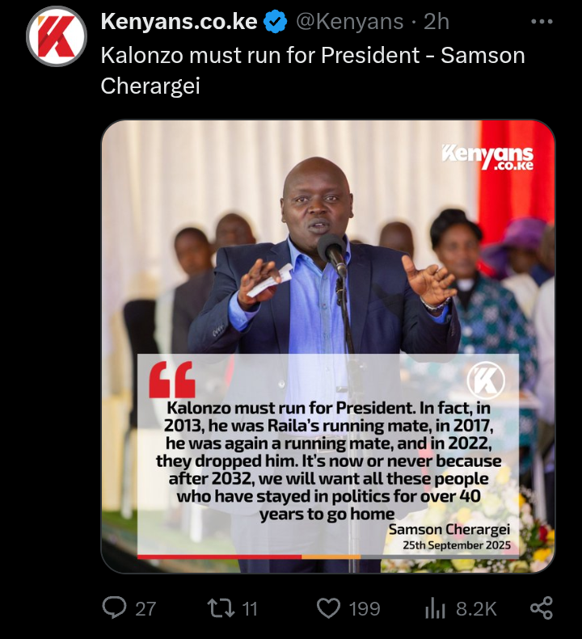The height and width of the screenshot is (639, 582).
Task: Click the Samson Cherargei attribution in the image
Action: point(449,529)
